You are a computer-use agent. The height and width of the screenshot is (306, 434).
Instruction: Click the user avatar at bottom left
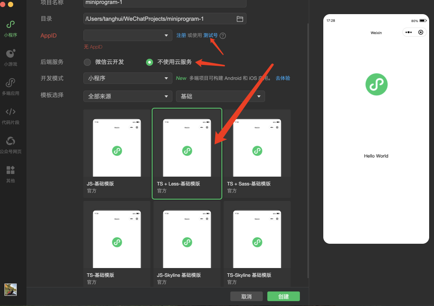pos(11,290)
